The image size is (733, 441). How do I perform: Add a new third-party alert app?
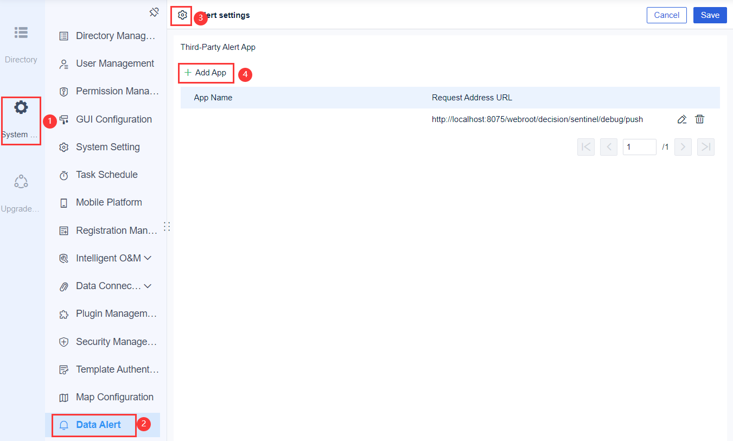click(x=206, y=72)
